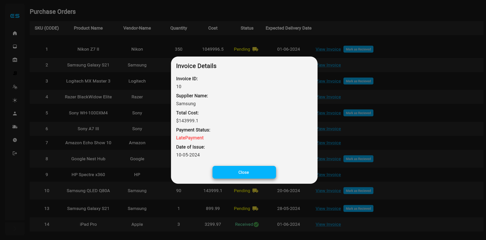Click the ES logo at the top left

pyautogui.click(x=14, y=16)
